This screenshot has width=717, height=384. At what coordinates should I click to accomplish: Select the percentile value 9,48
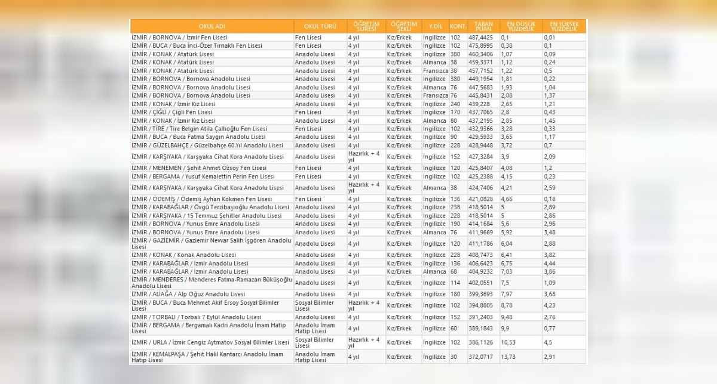[507, 317]
